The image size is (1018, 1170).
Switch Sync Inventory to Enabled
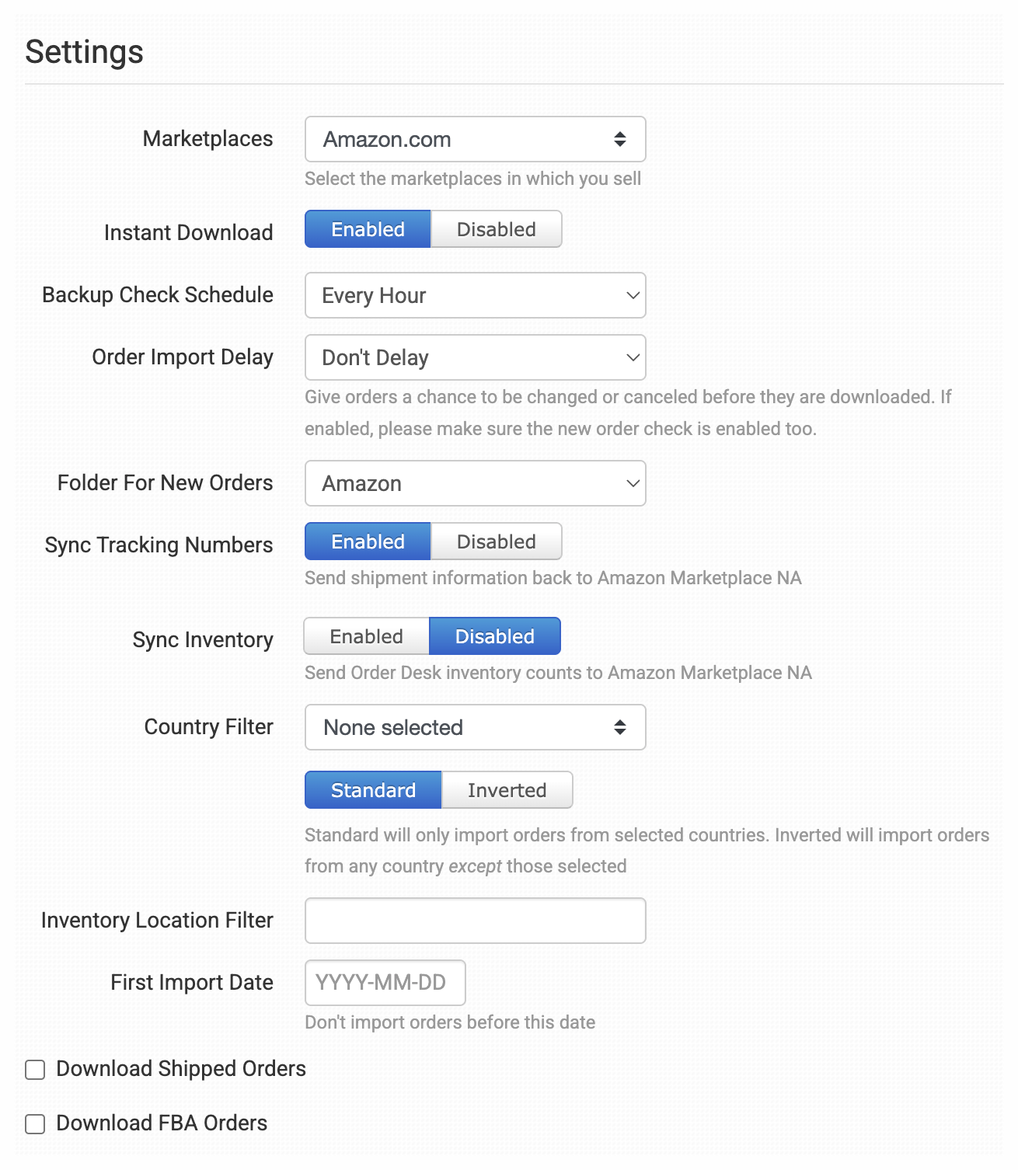tap(366, 636)
